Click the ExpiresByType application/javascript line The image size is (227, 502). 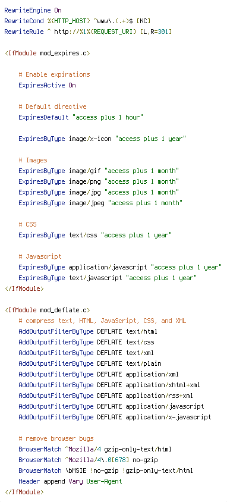tap(120, 267)
